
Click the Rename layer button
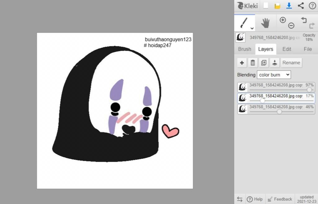click(291, 63)
